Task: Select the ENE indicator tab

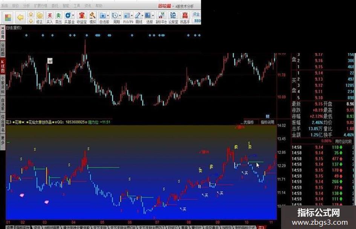Action: 173,227
